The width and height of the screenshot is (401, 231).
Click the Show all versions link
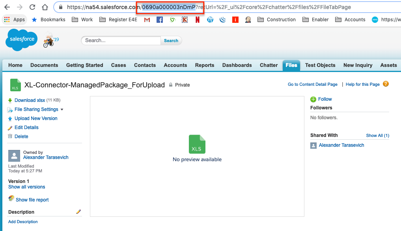coord(26,187)
